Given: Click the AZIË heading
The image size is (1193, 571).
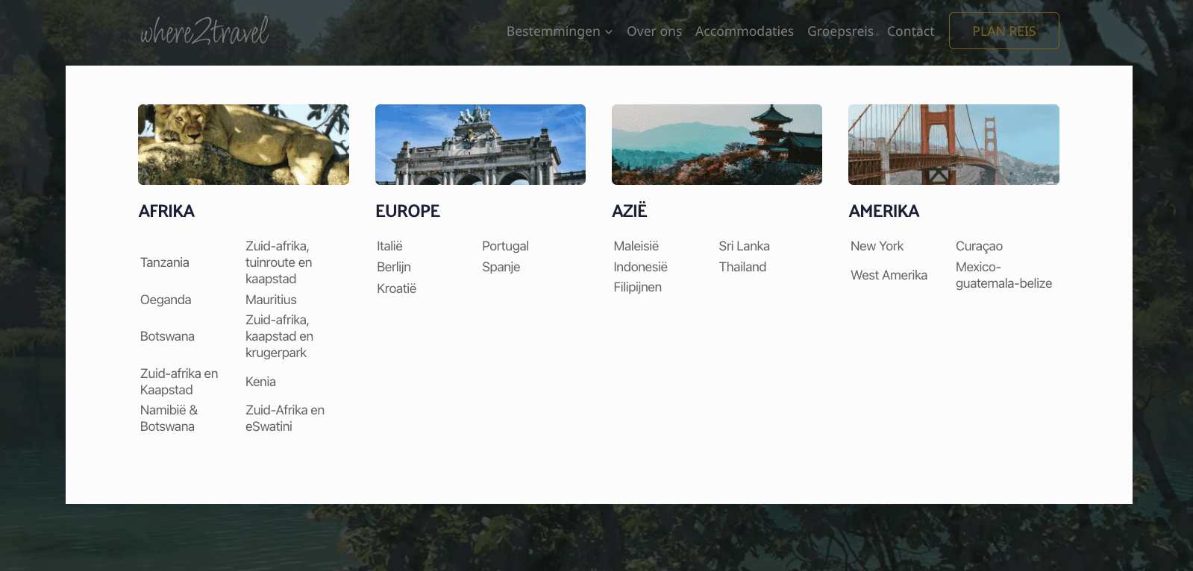Looking at the screenshot, I should 630,211.
